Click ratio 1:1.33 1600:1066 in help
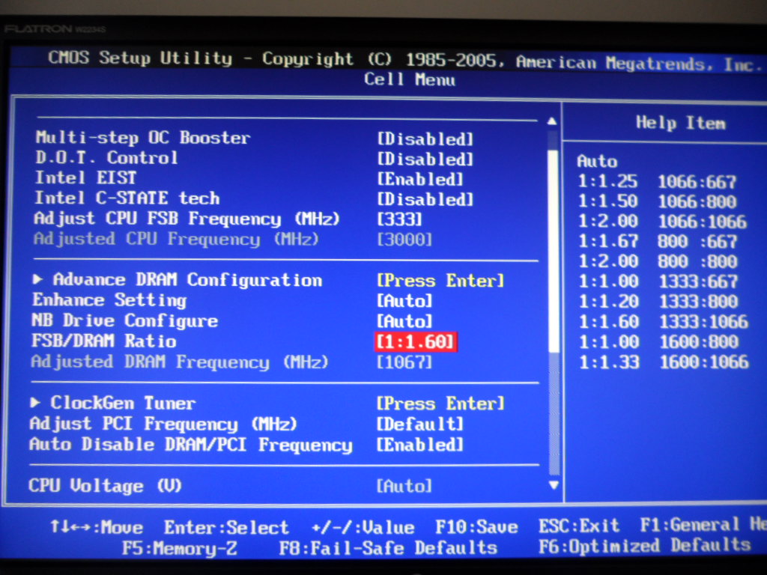 (664, 362)
